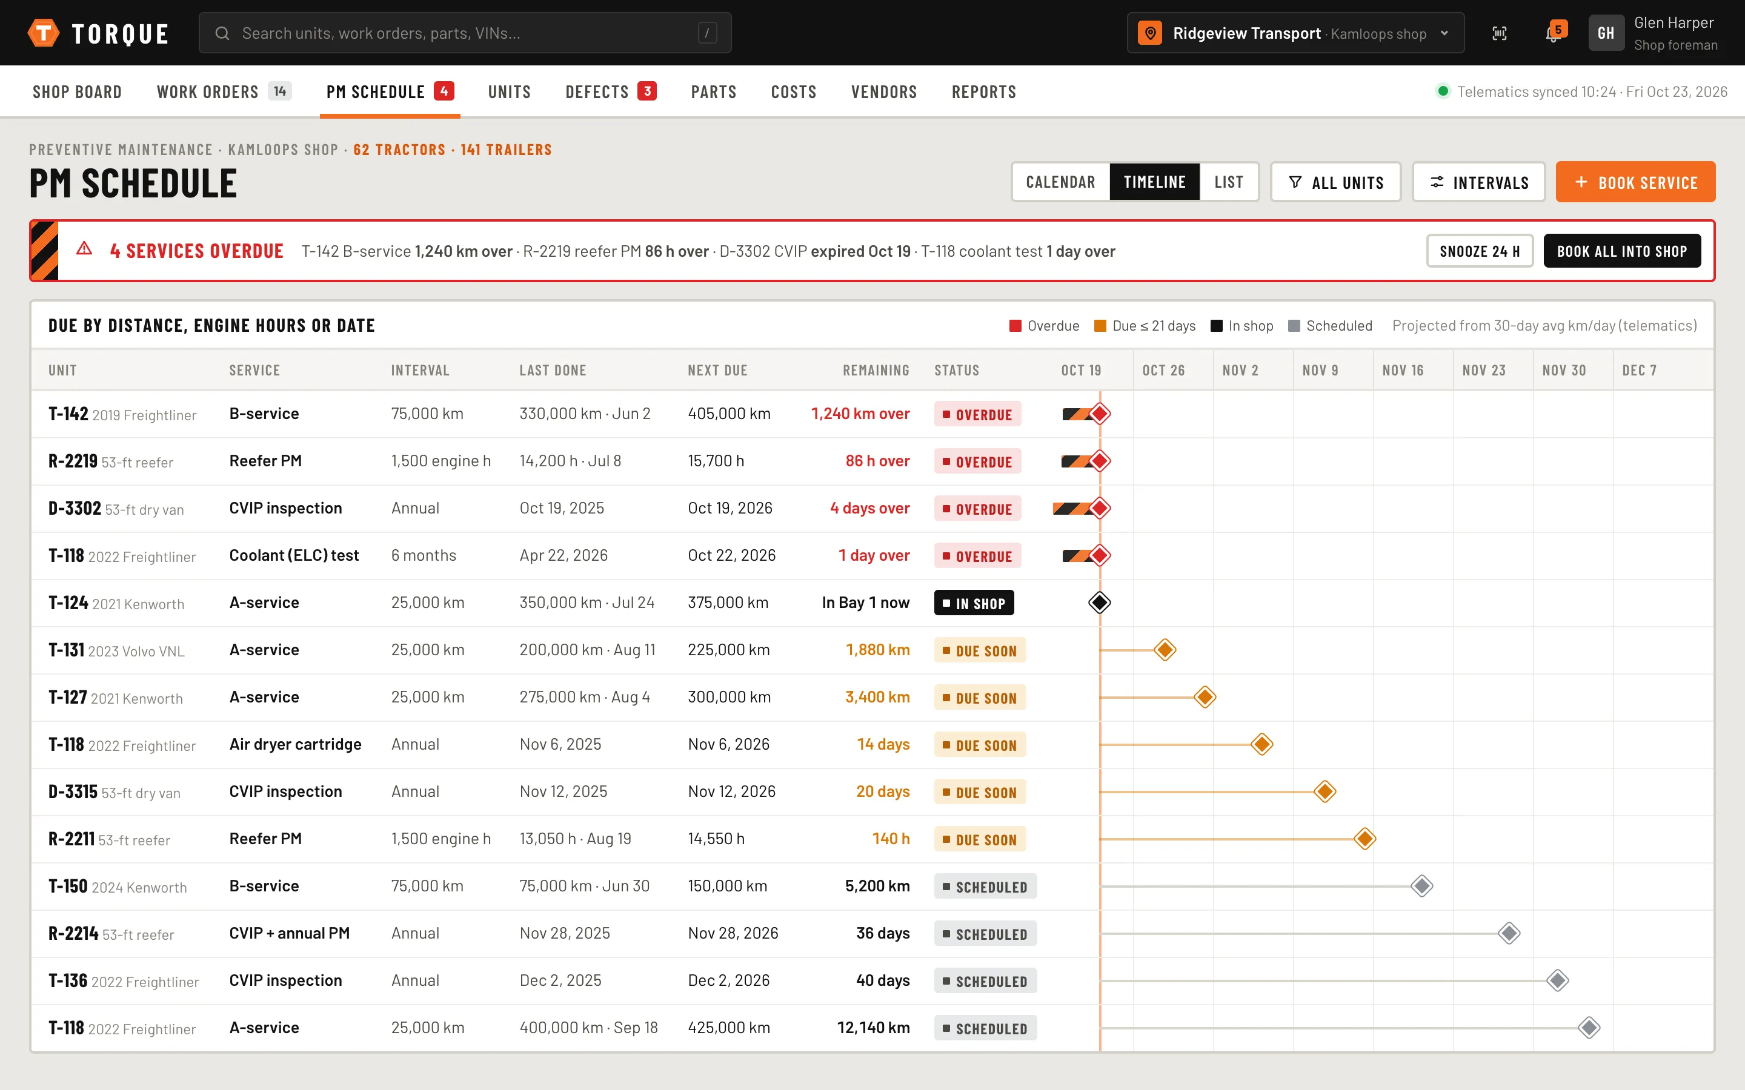Click Snooze 24 H button
The height and width of the screenshot is (1090, 1745).
(1480, 251)
